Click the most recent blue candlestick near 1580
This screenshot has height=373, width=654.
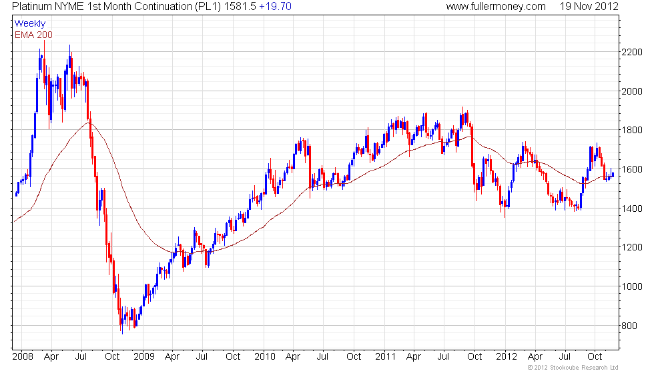tap(613, 175)
